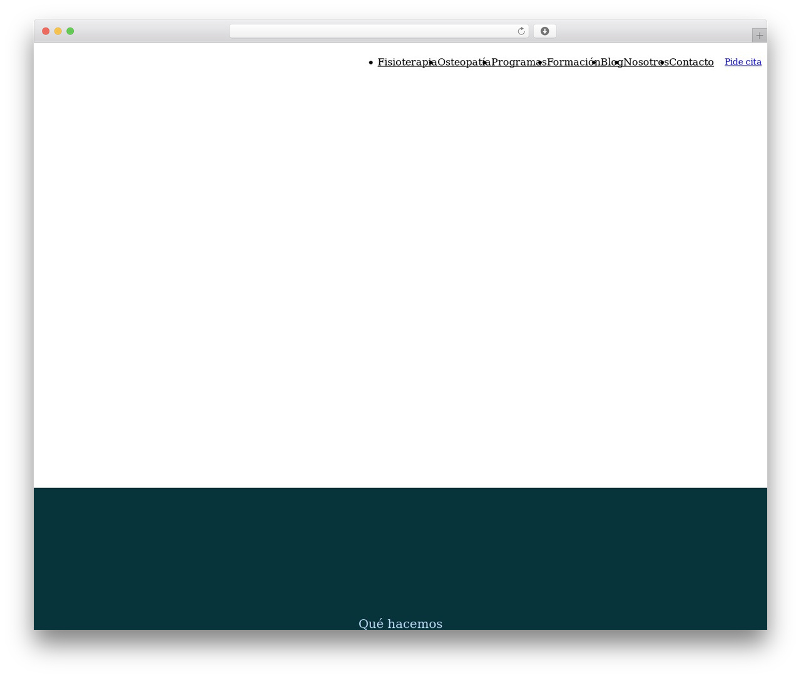Screen dimensions: 801x678
Task: Click the 'Qué hacemos' heading
Action: coord(400,624)
